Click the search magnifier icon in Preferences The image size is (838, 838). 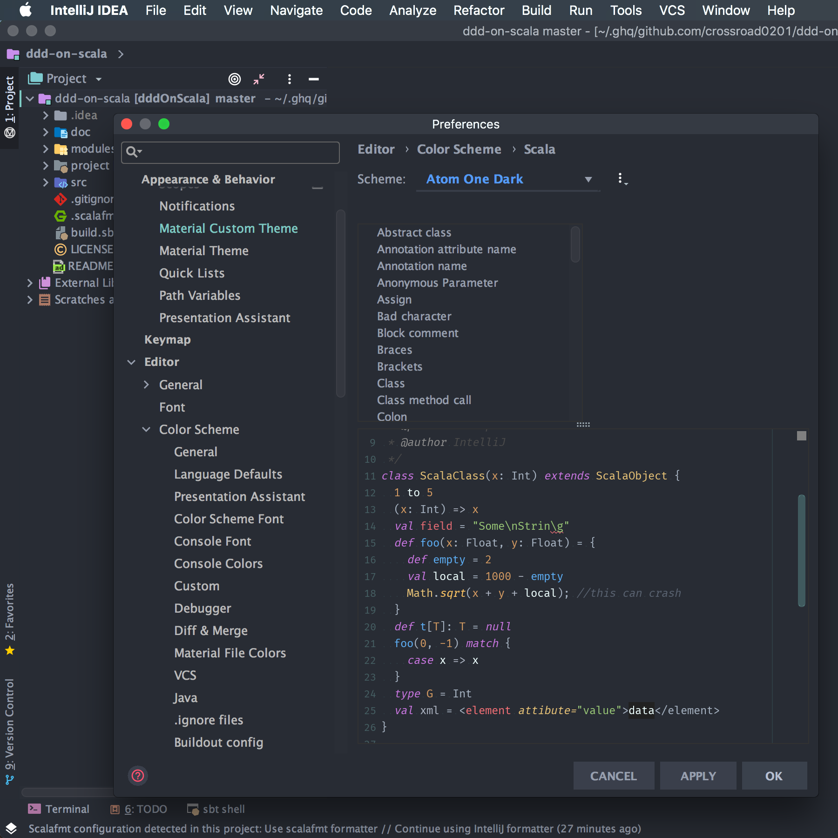click(x=133, y=152)
